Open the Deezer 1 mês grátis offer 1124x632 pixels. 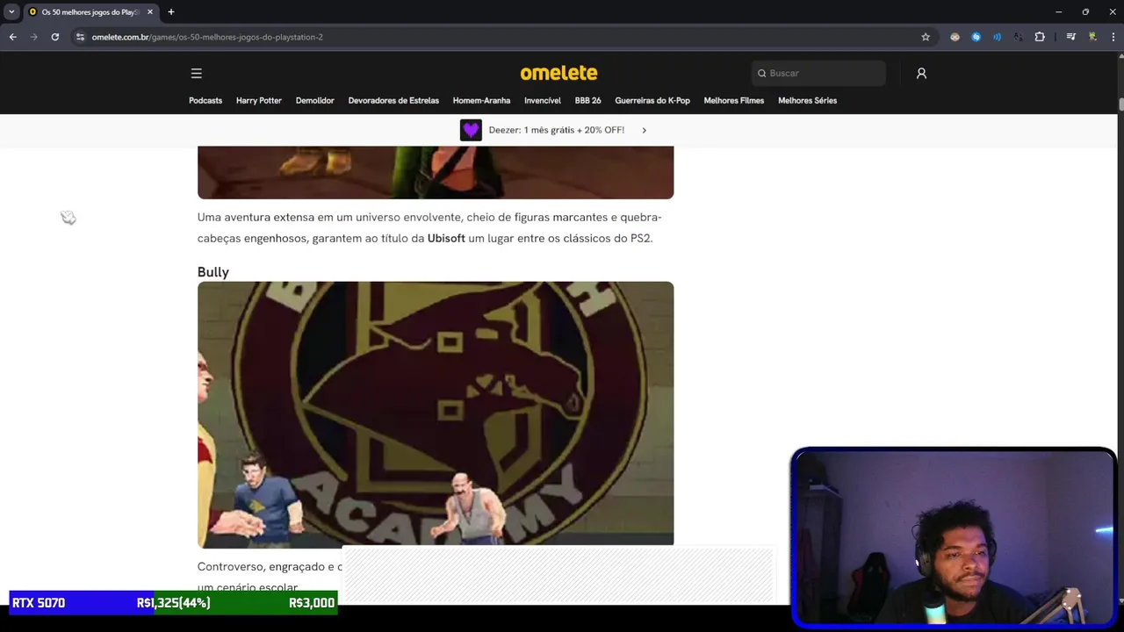(556, 130)
